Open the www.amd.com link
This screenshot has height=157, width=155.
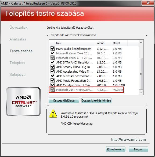coord(128,139)
